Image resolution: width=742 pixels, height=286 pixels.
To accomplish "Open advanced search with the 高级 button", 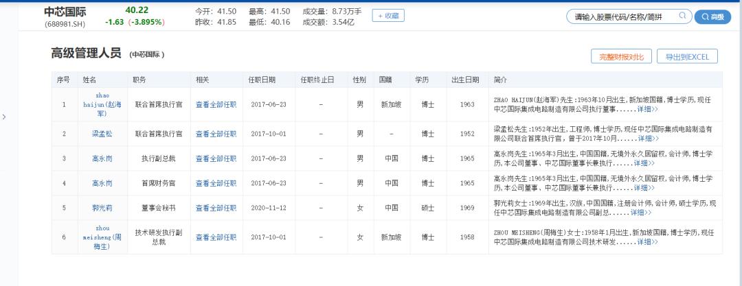I will click(x=712, y=17).
